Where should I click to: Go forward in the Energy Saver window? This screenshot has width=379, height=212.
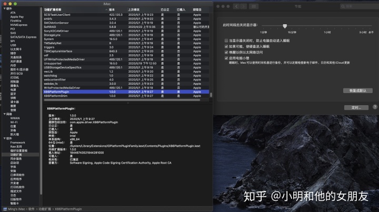coord(243,6)
